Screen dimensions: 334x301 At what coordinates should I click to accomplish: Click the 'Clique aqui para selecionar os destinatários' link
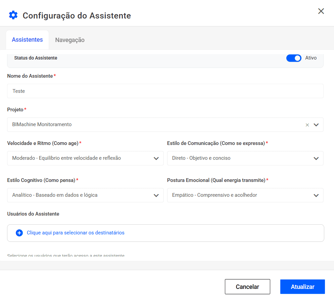(76, 233)
